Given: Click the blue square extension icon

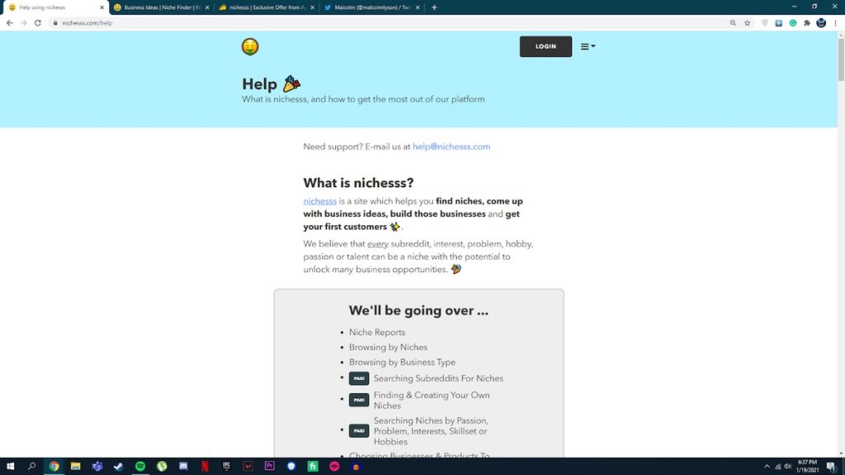Looking at the screenshot, I should 779,23.
